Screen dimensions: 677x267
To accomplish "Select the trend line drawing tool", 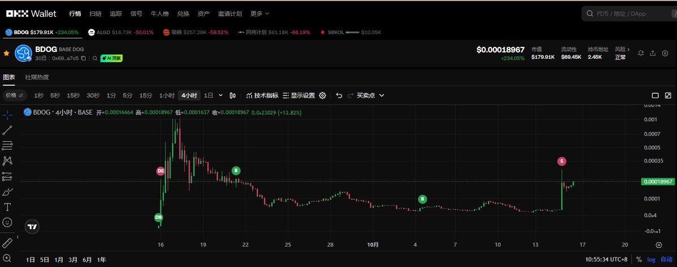I will (x=7, y=130).
